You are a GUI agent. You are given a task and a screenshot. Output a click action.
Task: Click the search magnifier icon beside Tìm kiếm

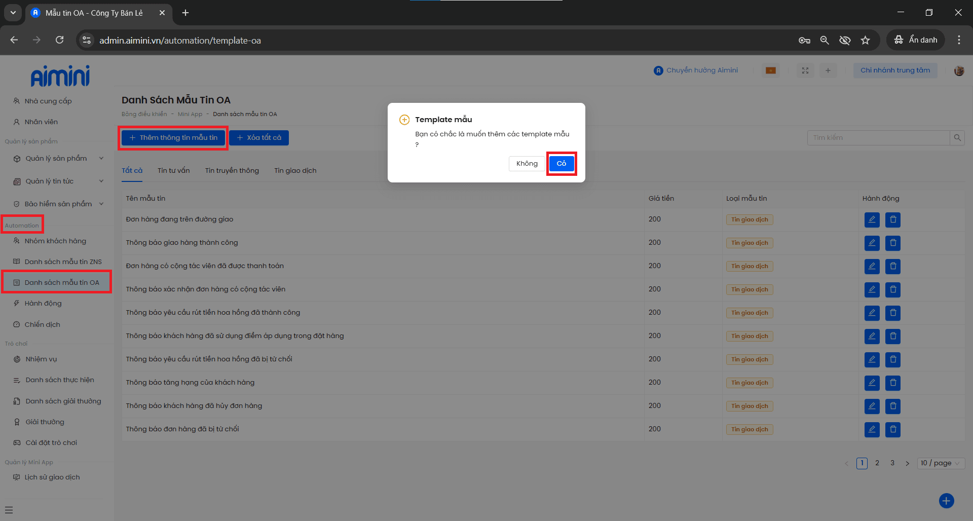pyautogui.click(x=957, y=138)
